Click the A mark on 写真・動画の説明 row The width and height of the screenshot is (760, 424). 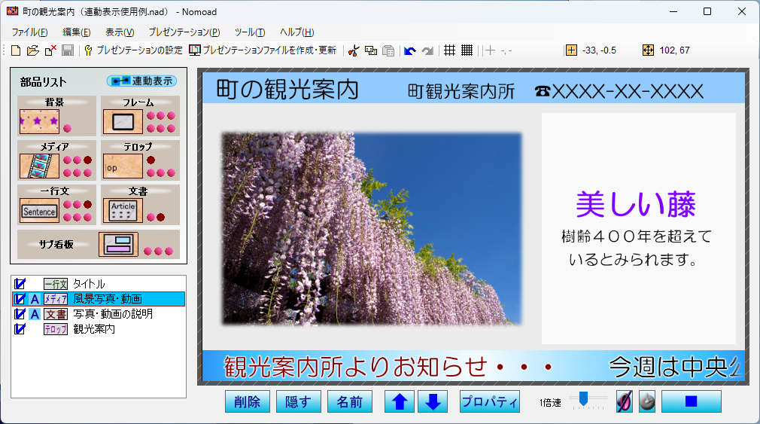35,314
